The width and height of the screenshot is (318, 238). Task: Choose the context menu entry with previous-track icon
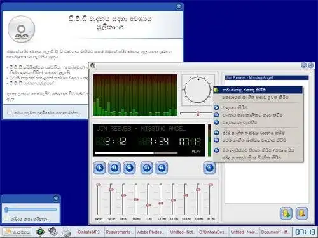pos(258,133)
